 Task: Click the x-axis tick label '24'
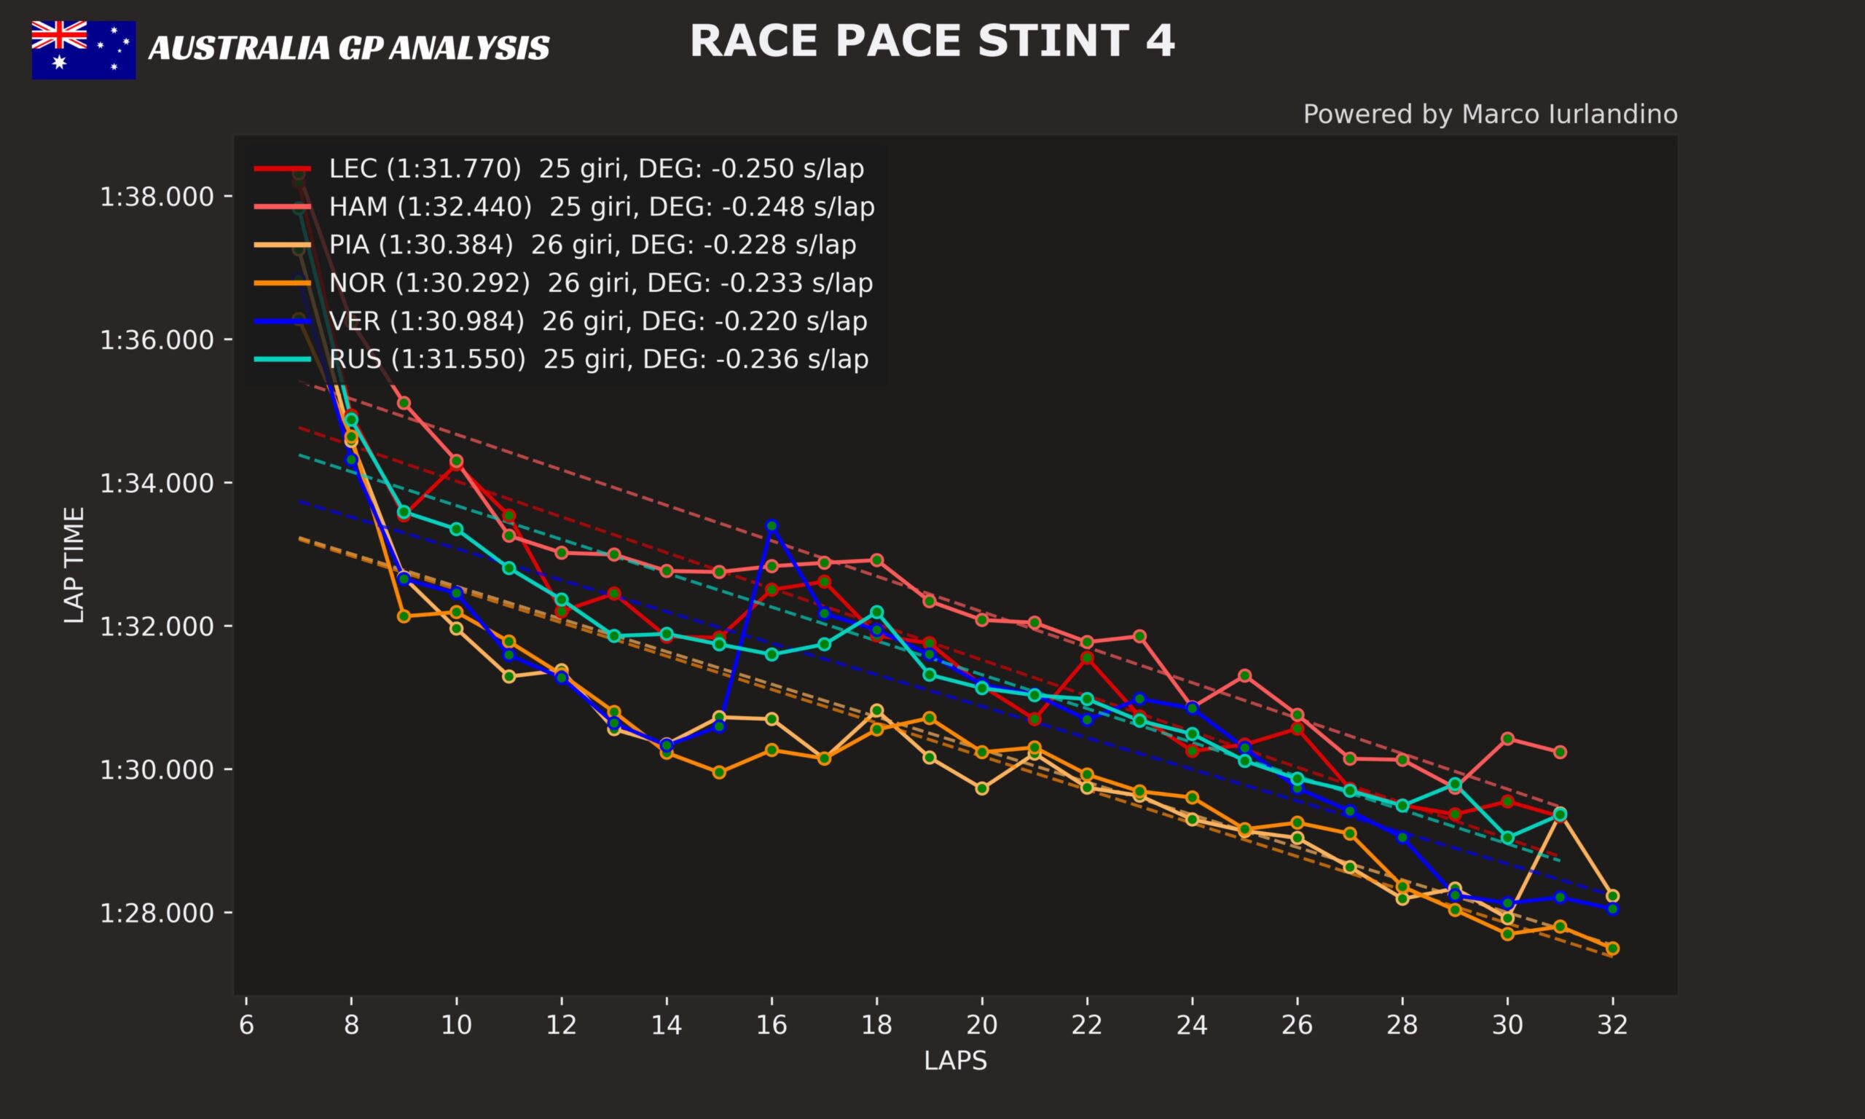point(1192,1025)
